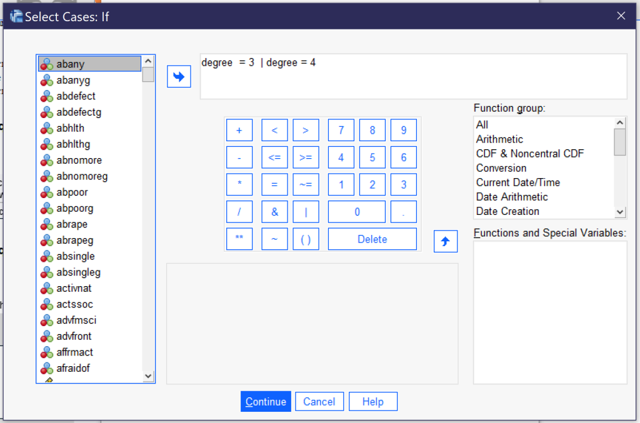Click the tilde (~) negation key
640x423 pixels.
point(274,239)
